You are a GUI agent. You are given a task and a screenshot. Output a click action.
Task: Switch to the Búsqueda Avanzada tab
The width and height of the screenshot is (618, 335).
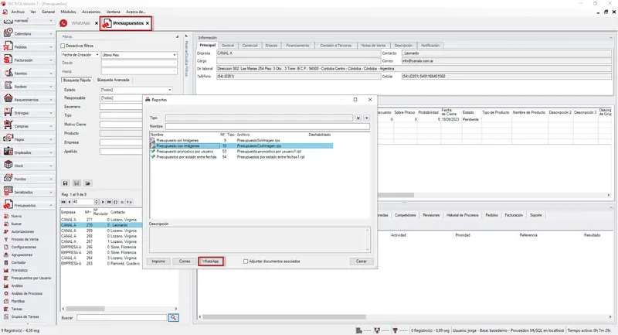(113, 80)
